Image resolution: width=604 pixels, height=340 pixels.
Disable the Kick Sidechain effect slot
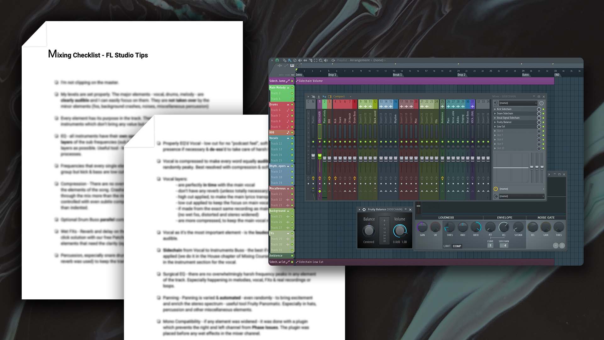pos(543,109)
